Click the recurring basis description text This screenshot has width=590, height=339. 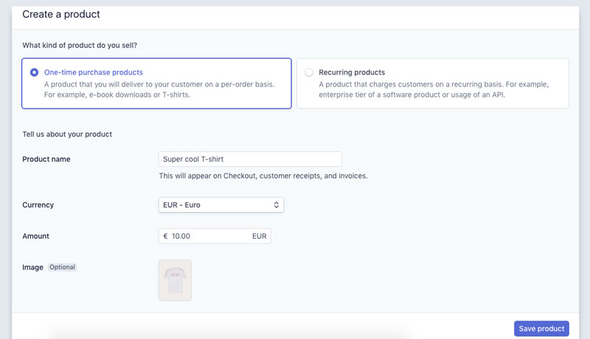[434, 89]
